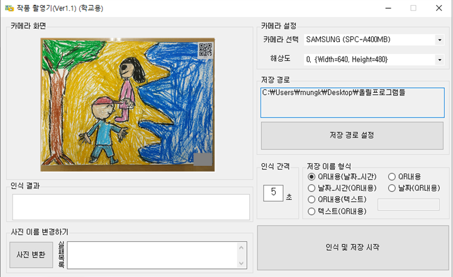This screenshot has height=277, width=453.
Task: Click the failure list scrollbar down arrow
Action: (241, 264)
